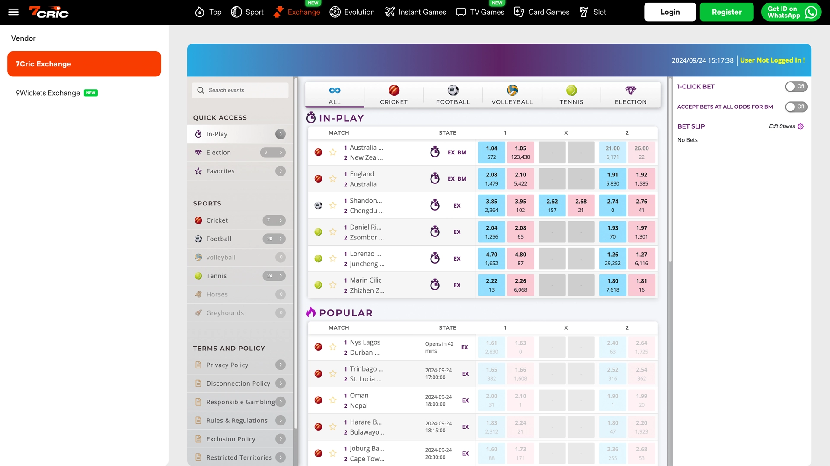
Task: Click the stopwatch icon for Marin Cilic match
Action: click(x=435, y=284)
